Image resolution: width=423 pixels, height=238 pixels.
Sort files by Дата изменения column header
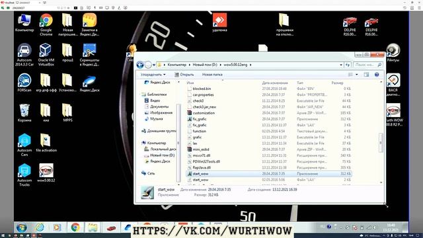click(x=275, y=83)
